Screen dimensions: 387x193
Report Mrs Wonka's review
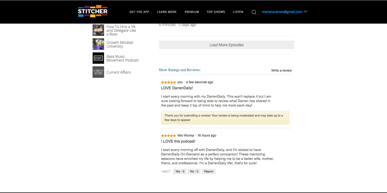point(209,171)
